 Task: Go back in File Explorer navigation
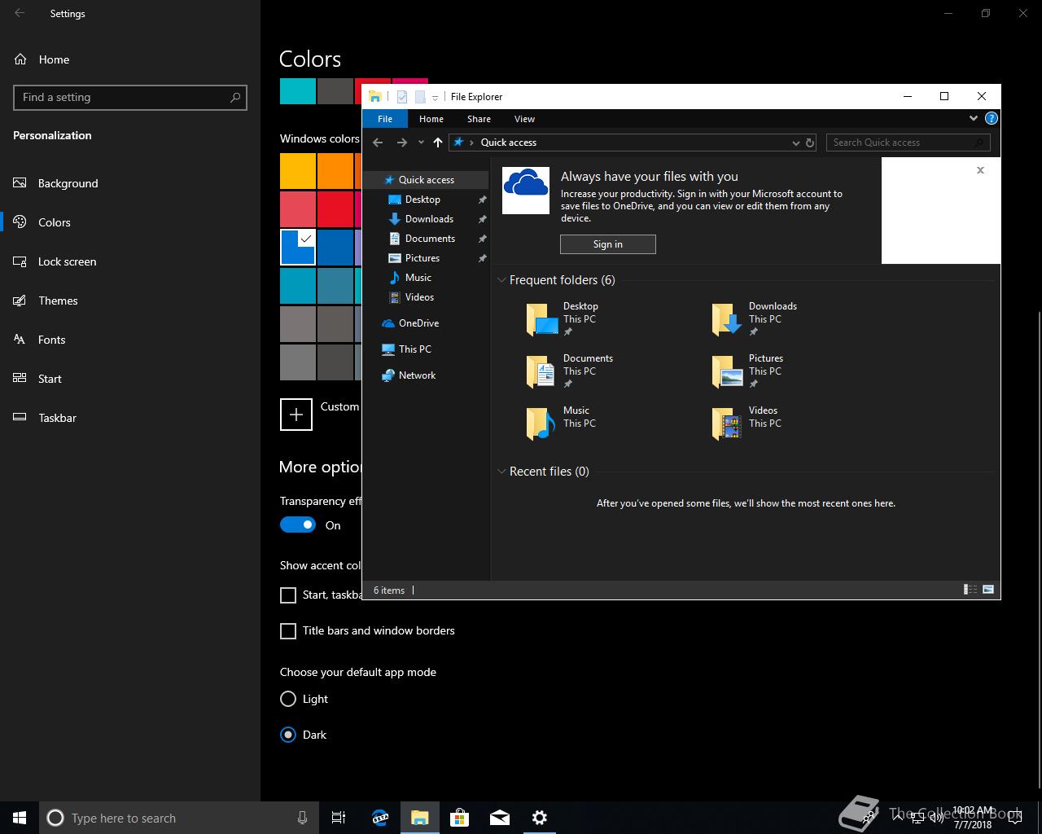378,143
